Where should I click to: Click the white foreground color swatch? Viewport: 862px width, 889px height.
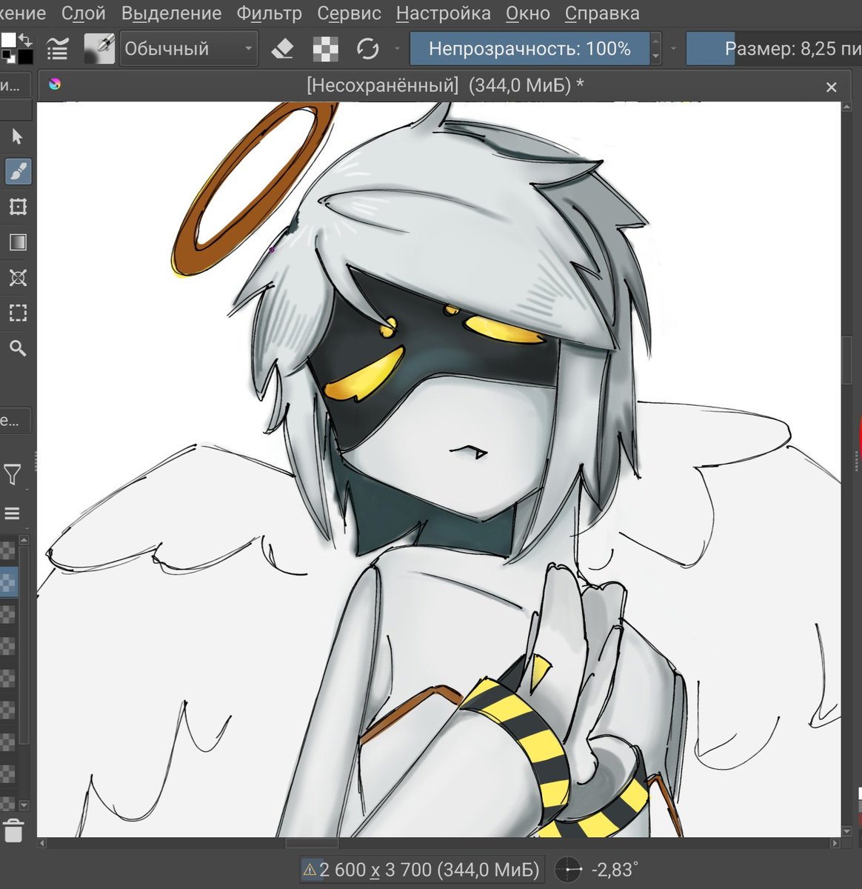tap(7, 40)
